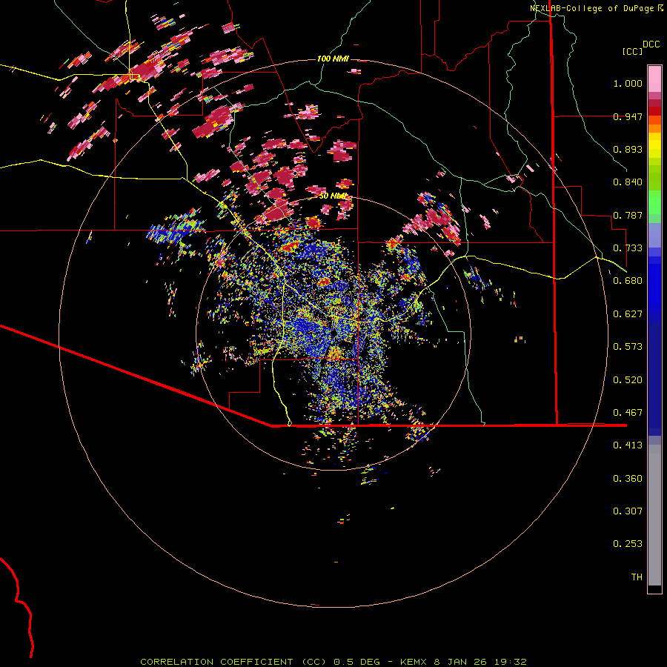Viewport: 667px width, 667px height.
Task: Click the 0.253 color scale value
Action: point(628,544)
